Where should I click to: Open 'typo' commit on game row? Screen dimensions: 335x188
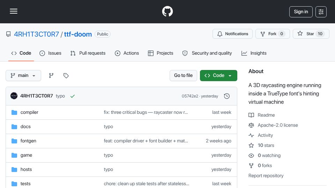[108, 155]
